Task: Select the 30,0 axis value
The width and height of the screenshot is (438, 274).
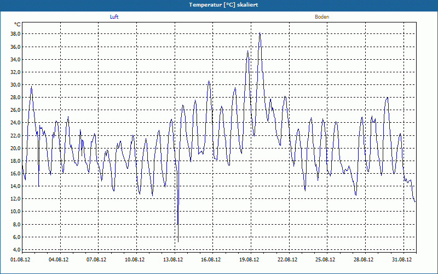Action: point(16,85)
